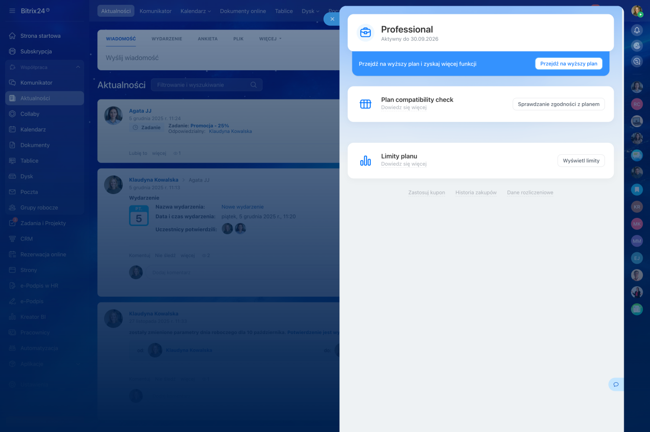Click Sprawdzanie zgodności z planem button
Viewport: 650px width, 432px height.
coord(558,104)
